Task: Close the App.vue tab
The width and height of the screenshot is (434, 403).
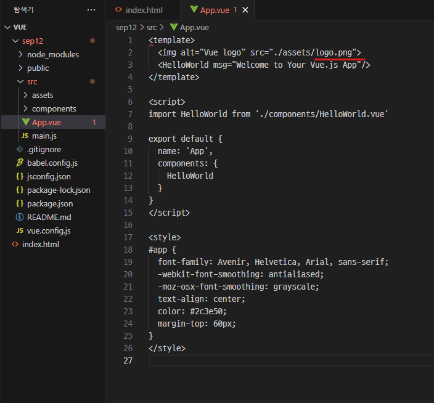Action: click(x=245, y=10)
